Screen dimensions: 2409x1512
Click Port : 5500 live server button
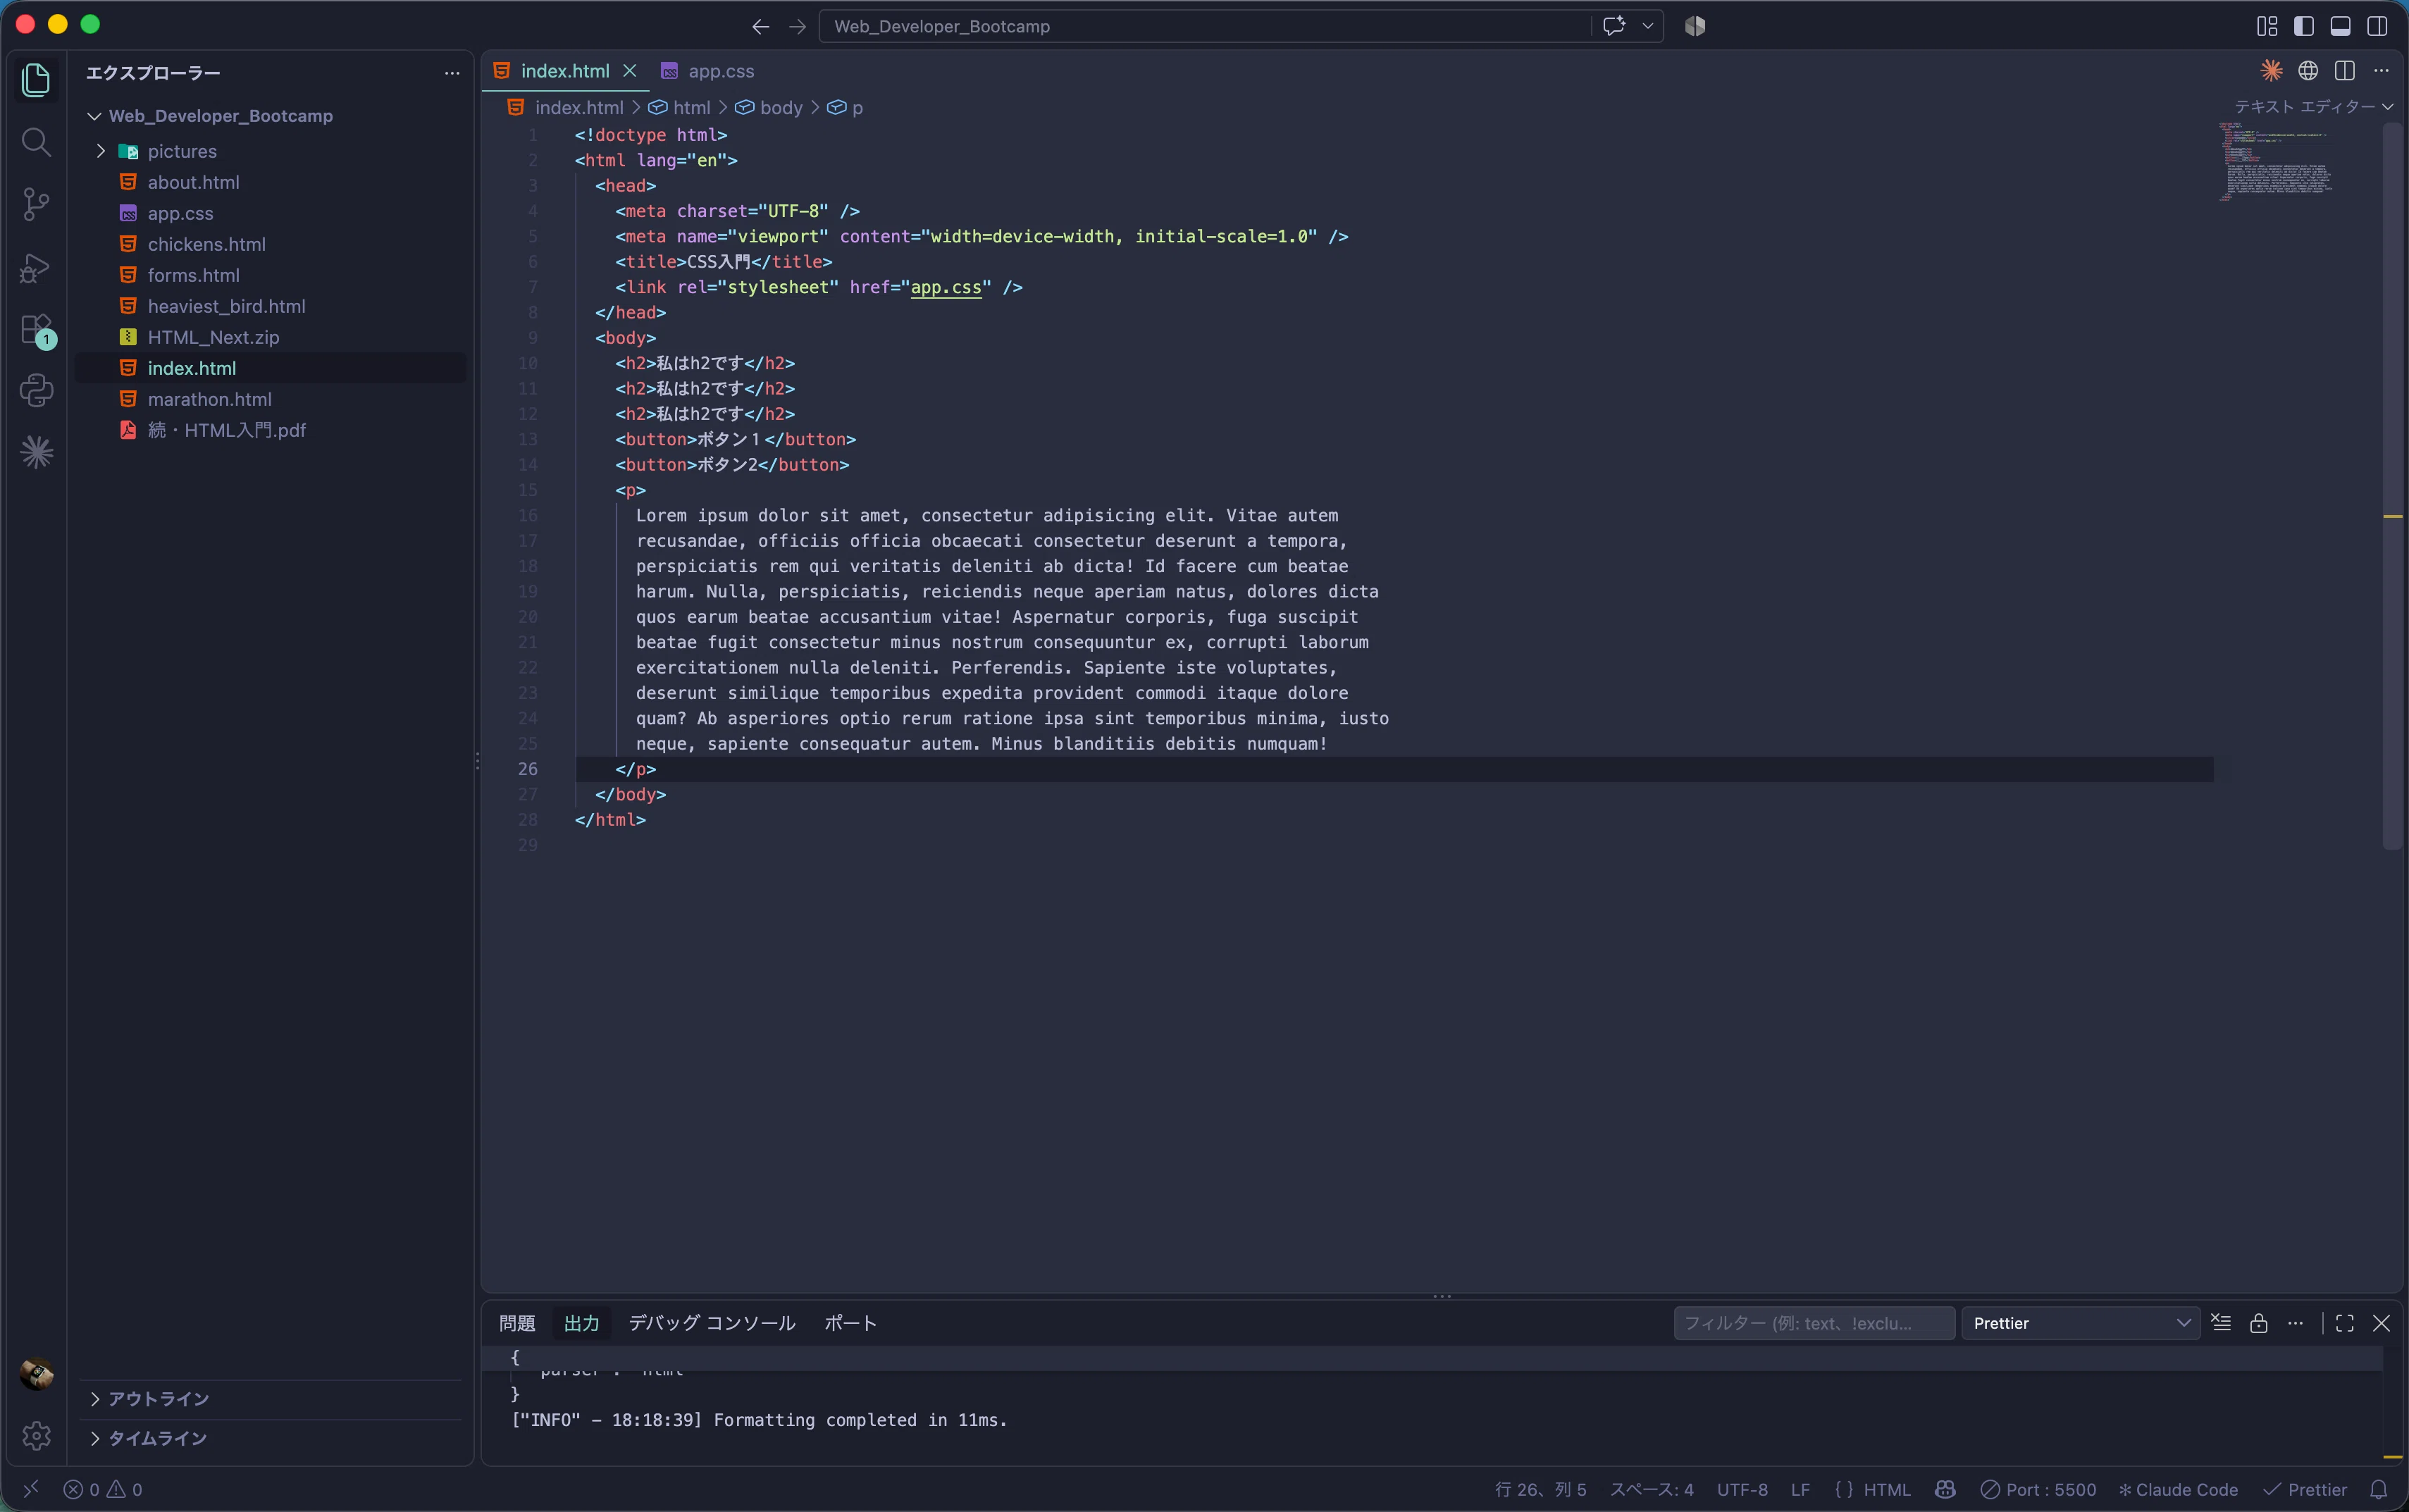click(2038, 1489)
